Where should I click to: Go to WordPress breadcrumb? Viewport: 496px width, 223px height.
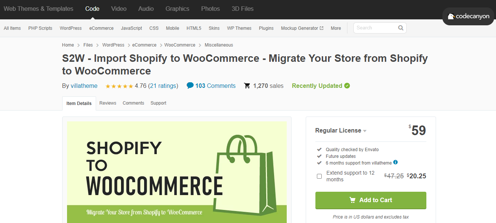click(x=113, y=45)
